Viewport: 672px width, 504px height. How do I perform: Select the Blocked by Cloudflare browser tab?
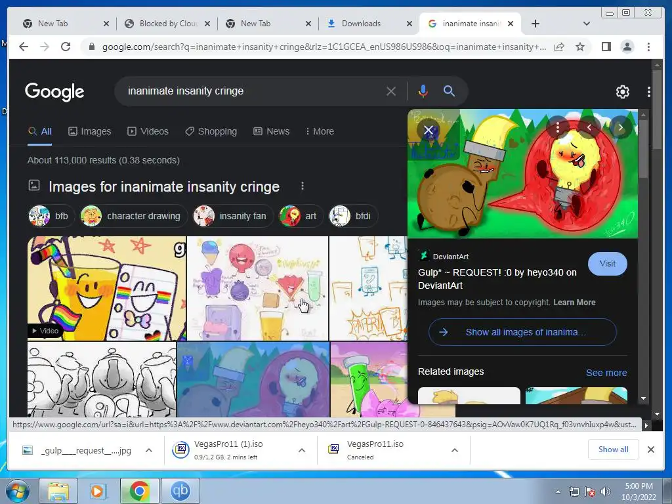pos(167,24)
